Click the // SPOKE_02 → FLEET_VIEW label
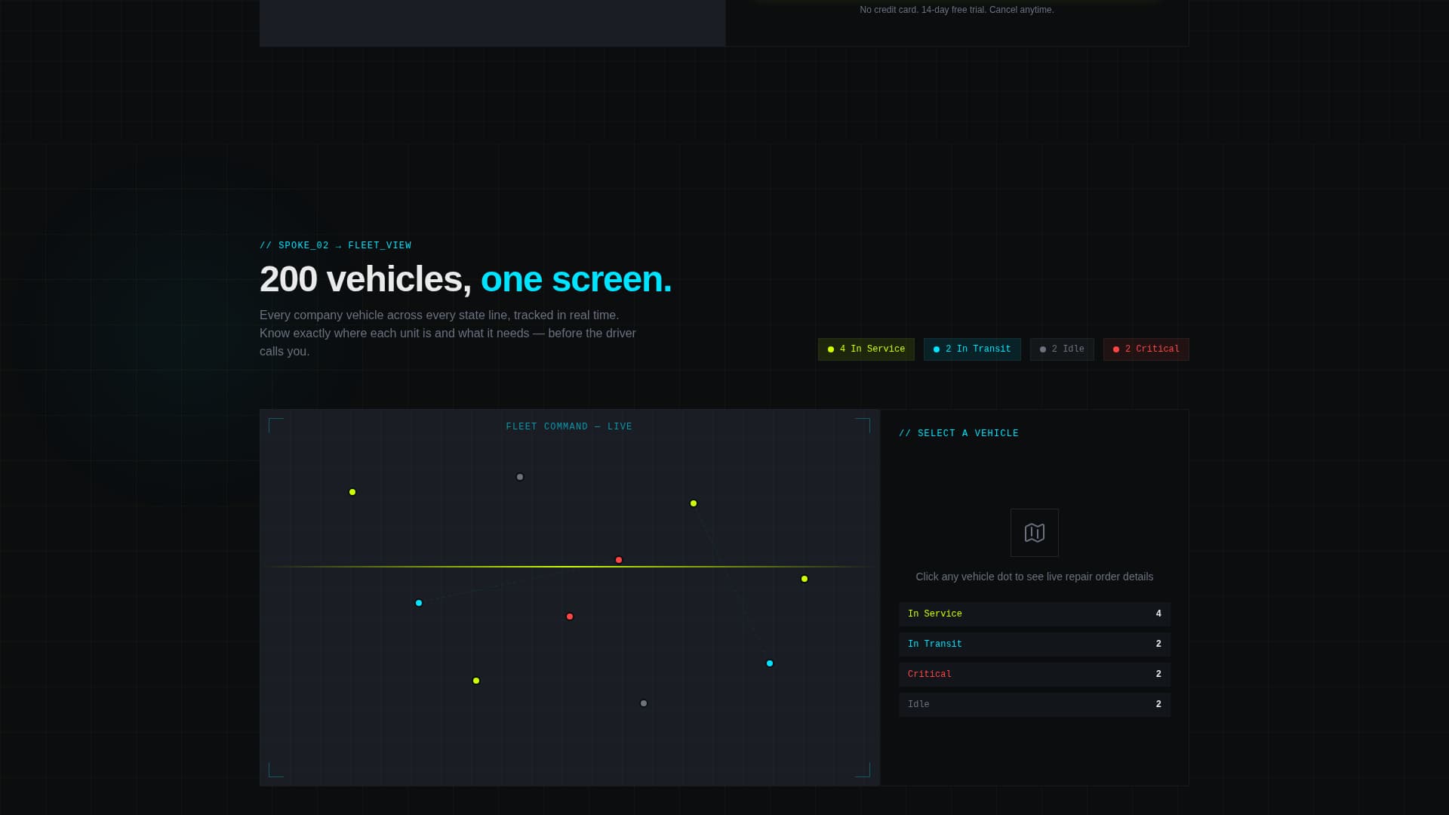Image resolution: width=1449 pixels, height=815 pixels. click(335, 246)
